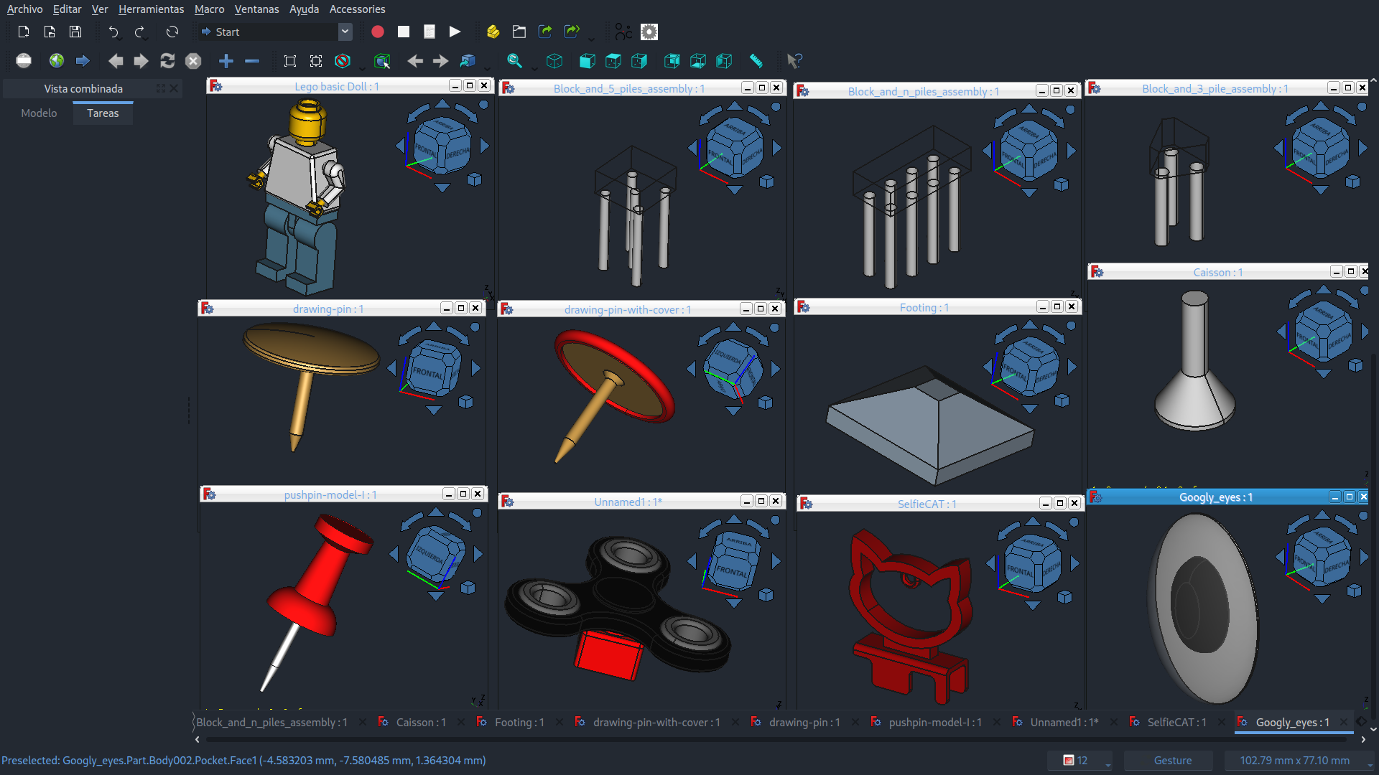
Task: Switch to the Modelo tab
Action: click(x=39, y=113)
